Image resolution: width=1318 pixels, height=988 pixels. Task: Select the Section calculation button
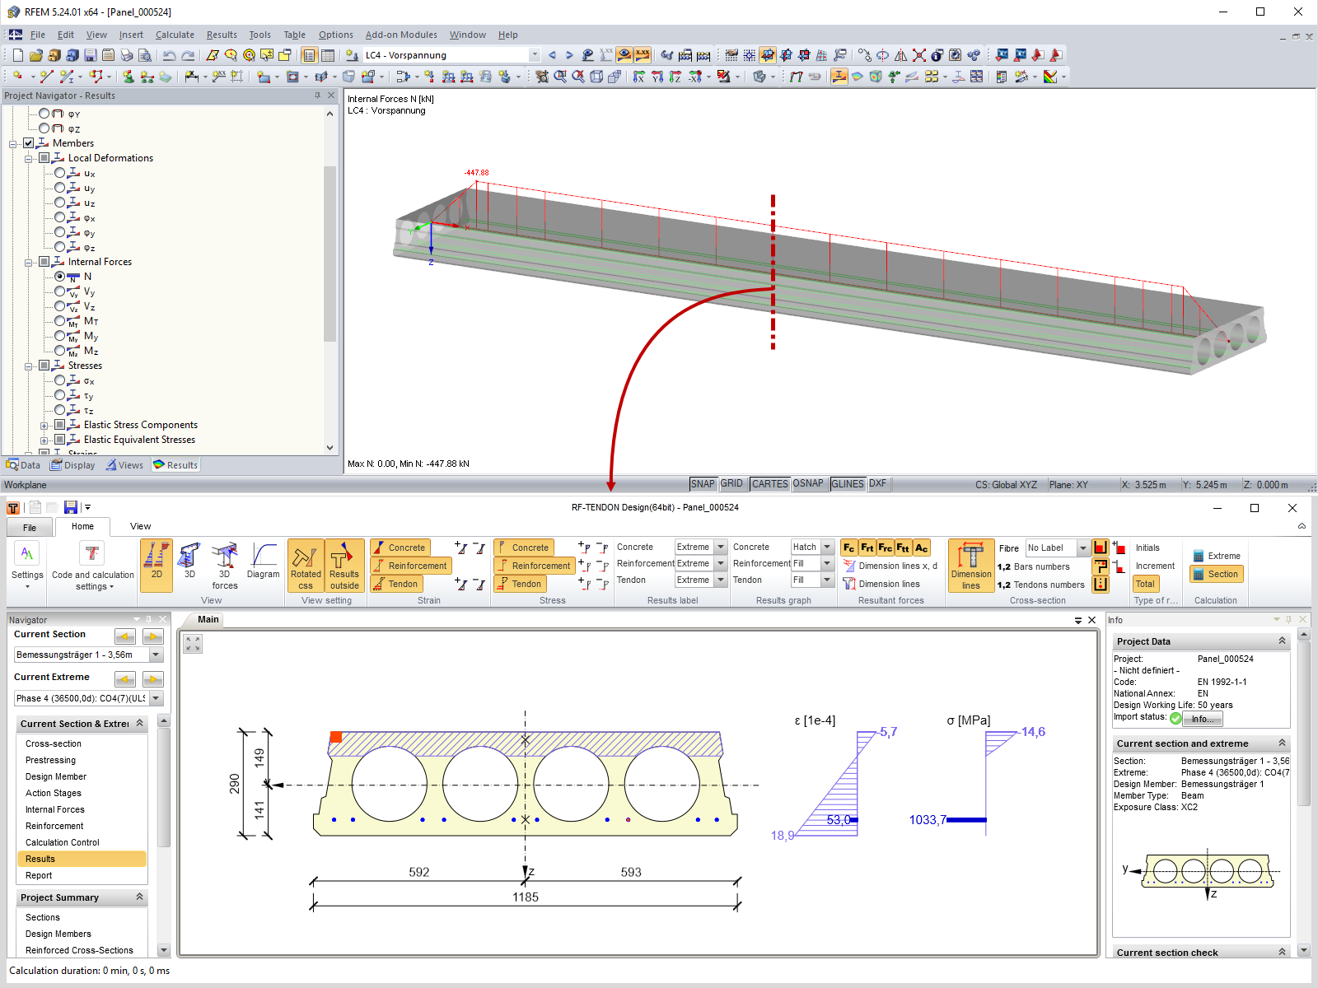pos(1216,574)
